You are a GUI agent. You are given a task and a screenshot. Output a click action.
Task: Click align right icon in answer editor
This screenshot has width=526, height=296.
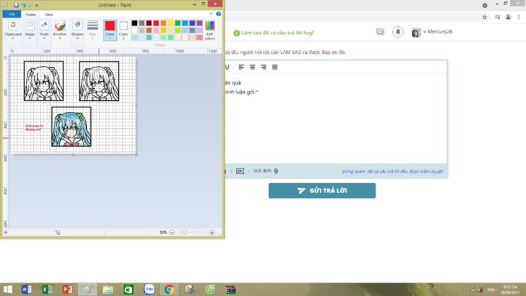pos(264,67)
